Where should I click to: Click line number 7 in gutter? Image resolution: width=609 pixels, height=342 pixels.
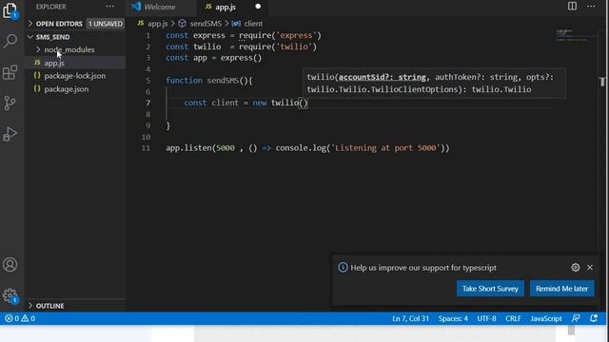click(148, 103)
